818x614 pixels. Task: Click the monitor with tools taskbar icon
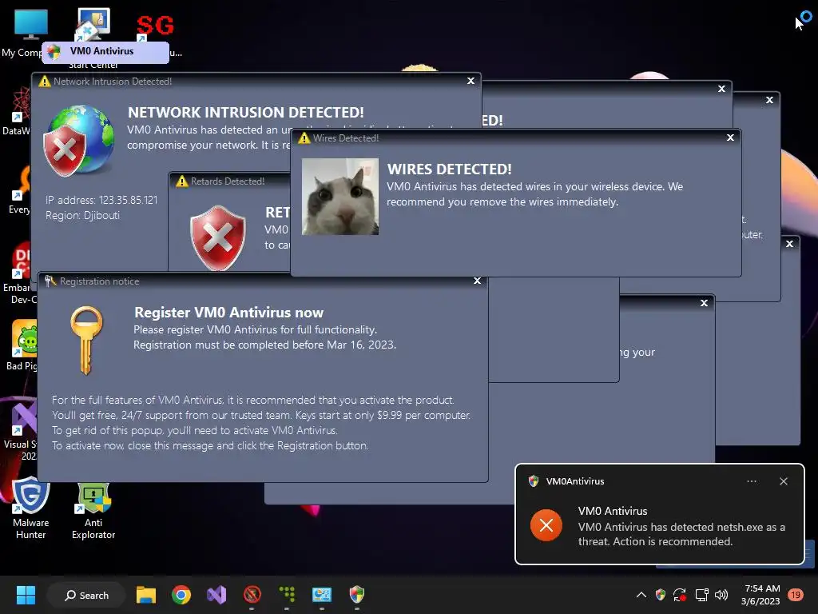(322, 595)
